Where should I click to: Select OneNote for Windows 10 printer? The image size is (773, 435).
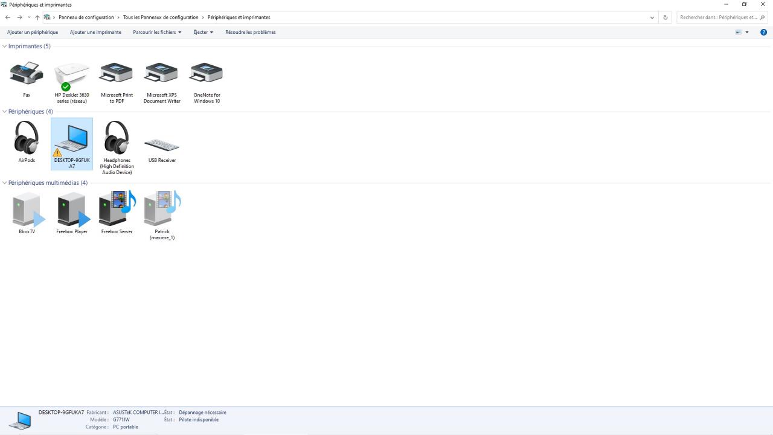pyautogui.click(x=207, y=73)
